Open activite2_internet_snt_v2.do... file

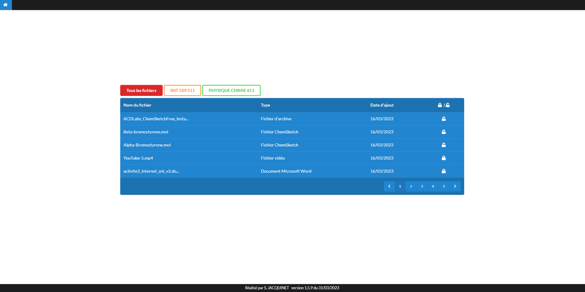tap(151, 171)
